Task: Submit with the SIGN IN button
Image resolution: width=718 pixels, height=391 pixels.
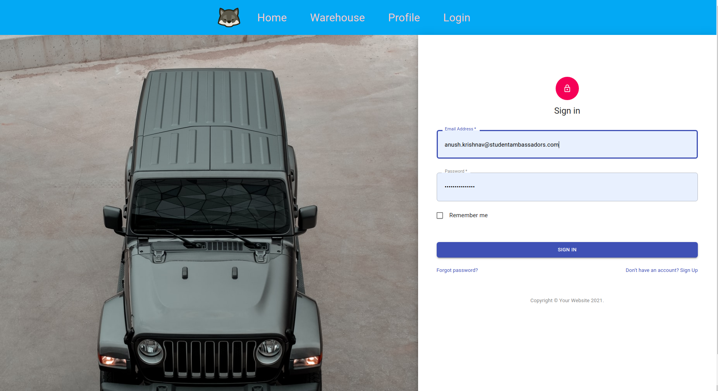Action: click(567, 250)
